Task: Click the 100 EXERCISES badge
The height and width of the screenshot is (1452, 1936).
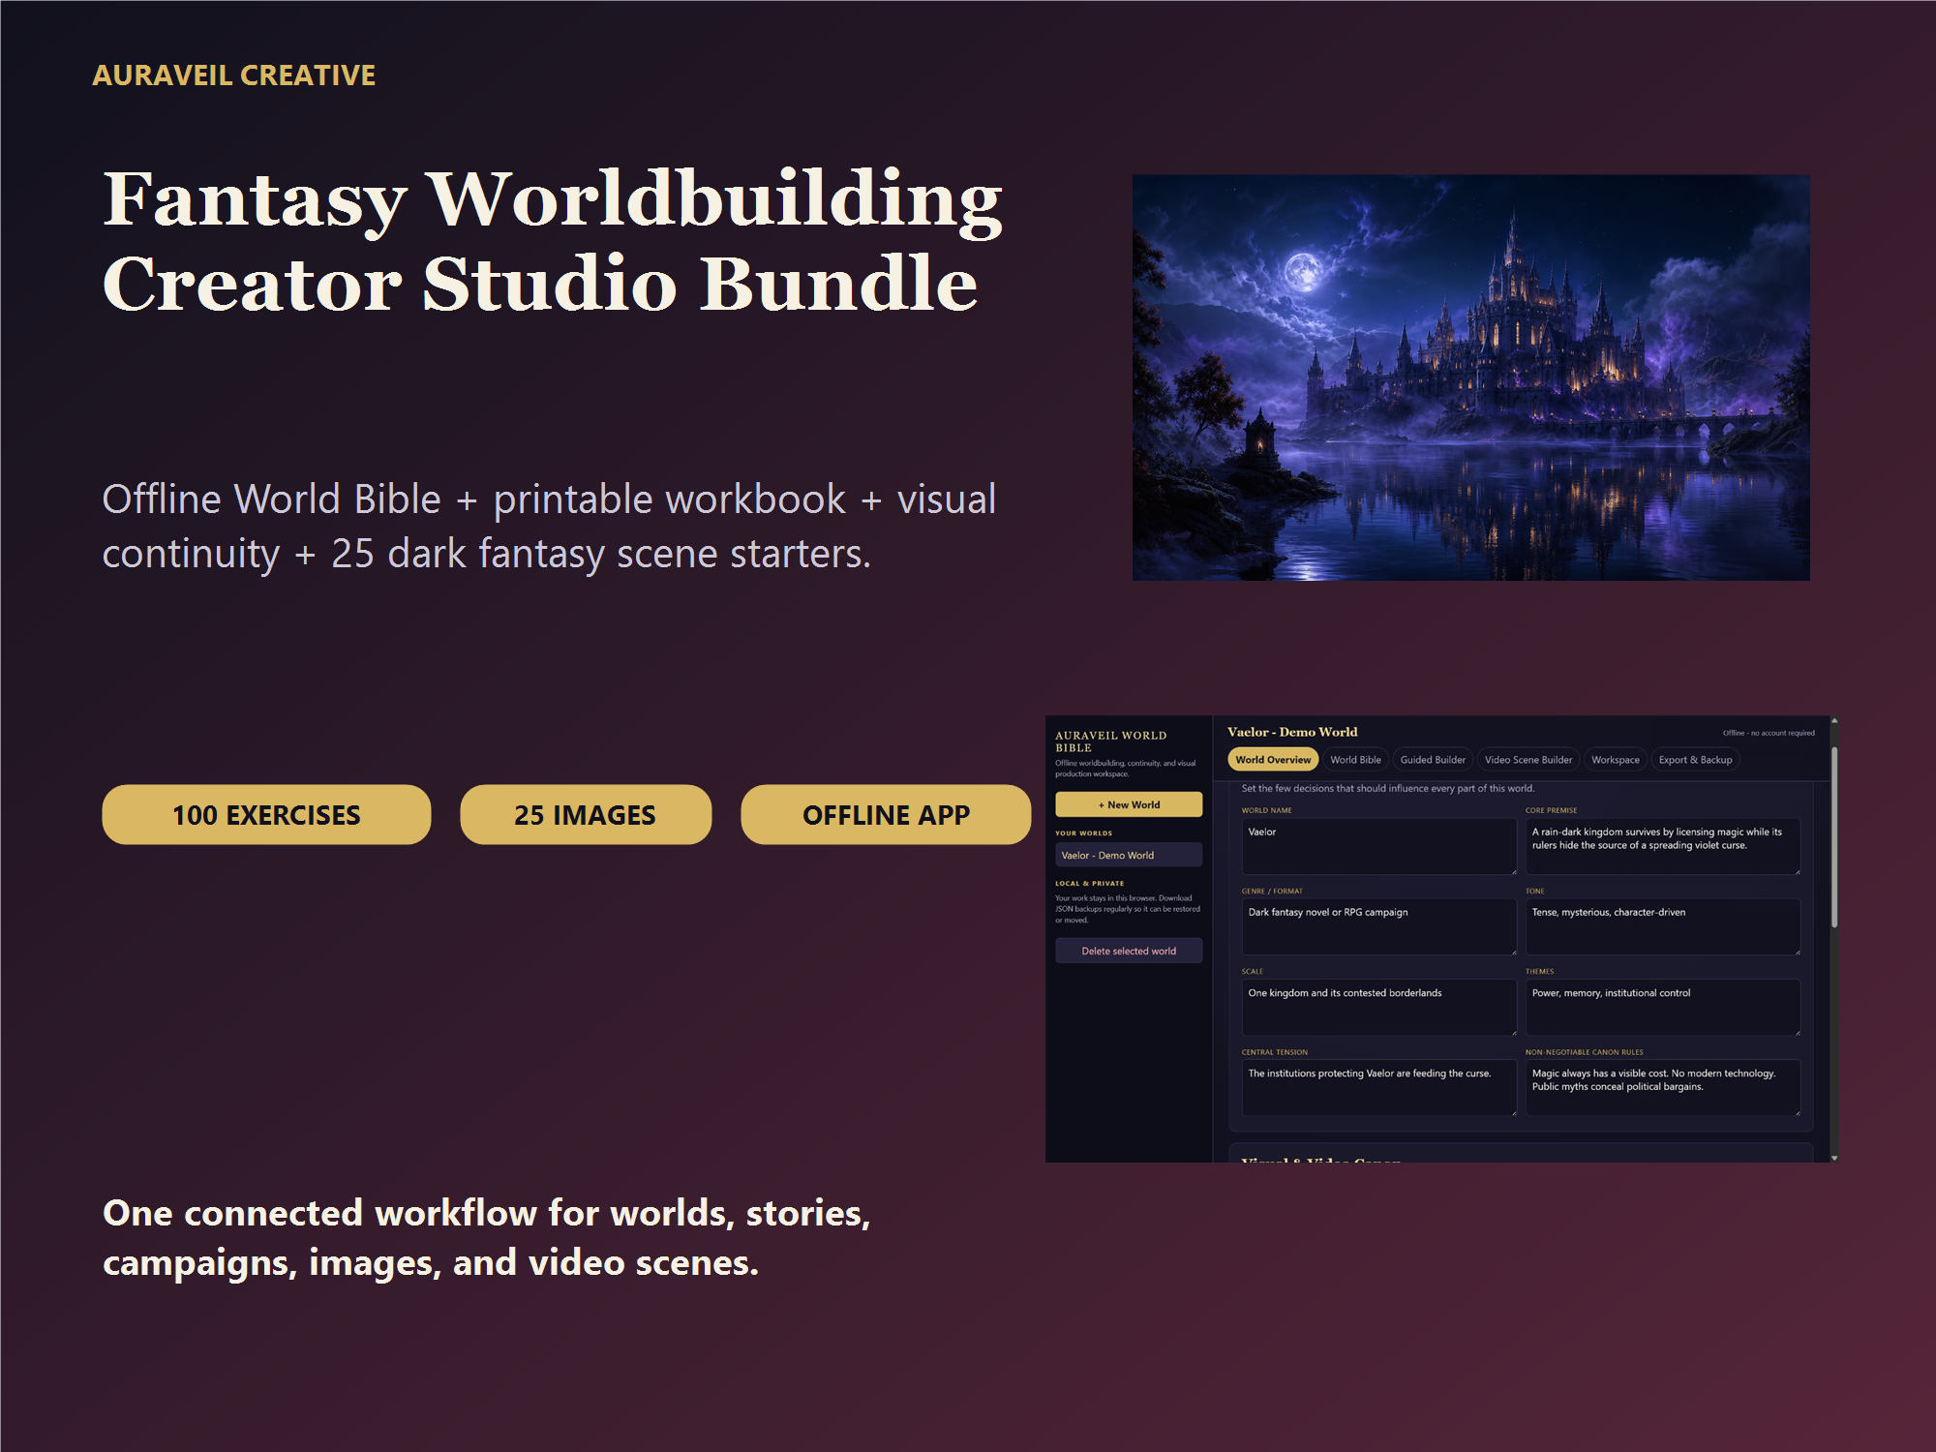Action: 266,814
